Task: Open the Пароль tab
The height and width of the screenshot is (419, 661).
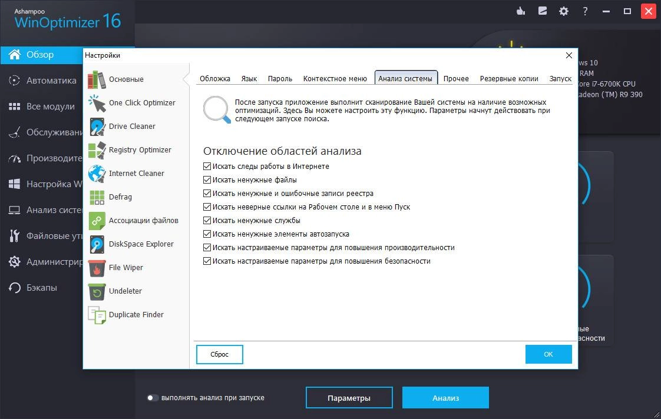Action: pyautogui.click(x=280, y=78)
